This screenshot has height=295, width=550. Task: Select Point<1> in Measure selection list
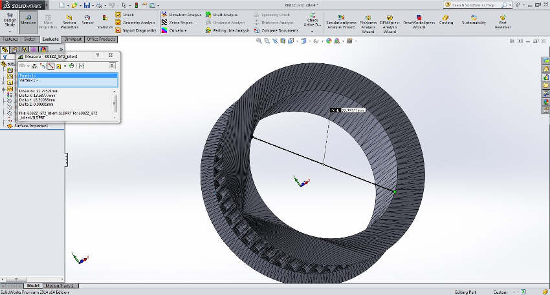coord(68,76)
